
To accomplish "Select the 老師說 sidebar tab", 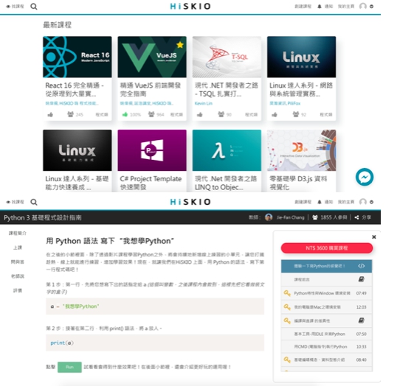I will pos(18,276).
